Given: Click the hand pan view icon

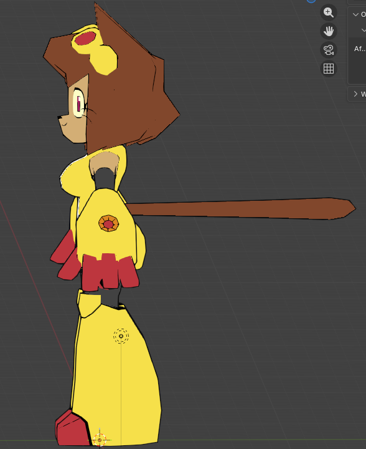Looking at the screenshot, I should point(329,31).
